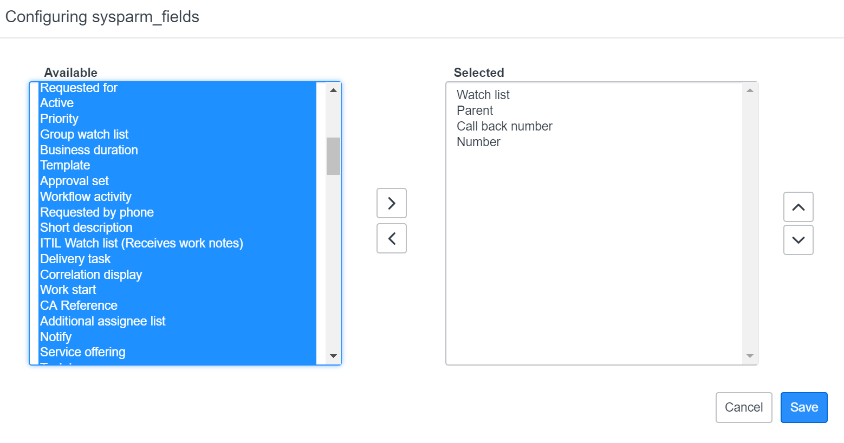Screen dimensions: 844x443
Task: Select 'Number' in the Selected column
Action: coord(478,142)
